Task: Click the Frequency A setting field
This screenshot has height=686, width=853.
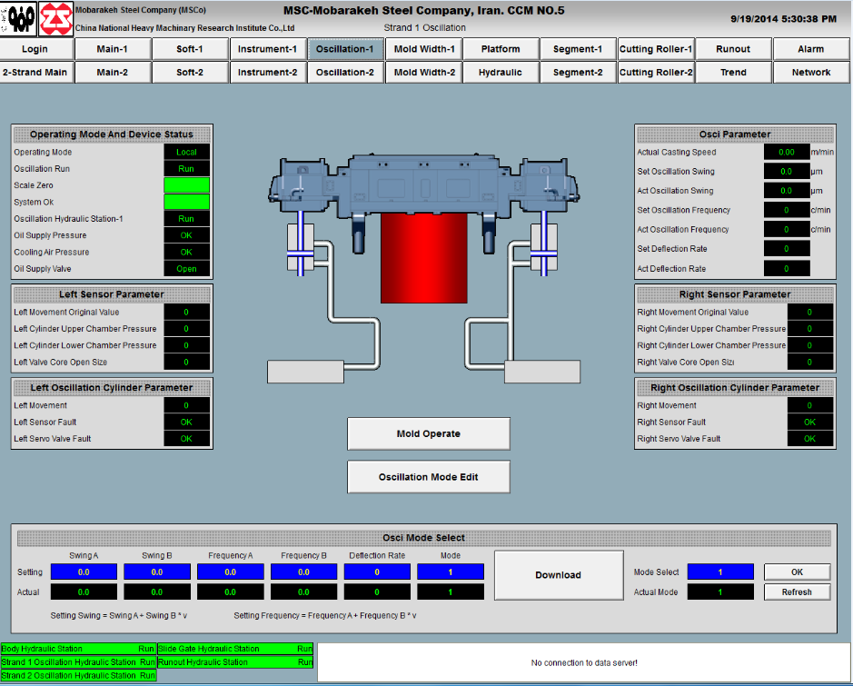Action: pyautogui.click(x=231, y=572)
